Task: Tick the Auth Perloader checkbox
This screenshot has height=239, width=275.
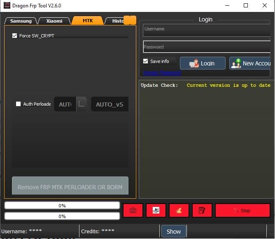Action: pos(18,104)
